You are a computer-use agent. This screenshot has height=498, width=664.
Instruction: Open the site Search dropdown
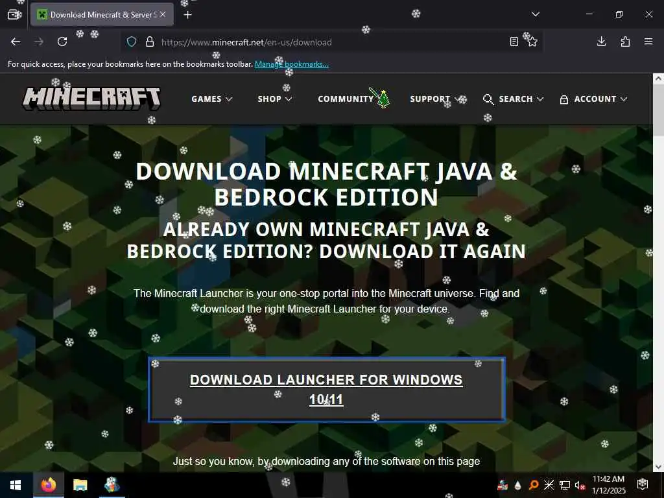(513, 99)
